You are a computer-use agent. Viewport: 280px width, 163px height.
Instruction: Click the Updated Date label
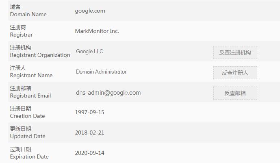tap(28, 137)
